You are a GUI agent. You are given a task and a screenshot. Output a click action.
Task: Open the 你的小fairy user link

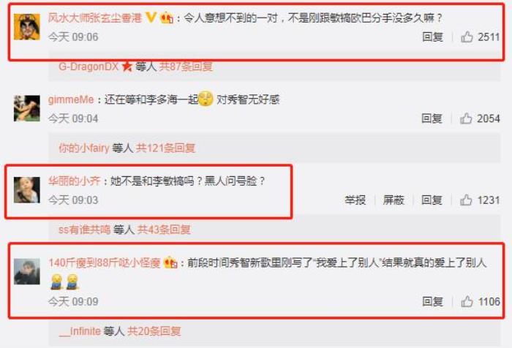pos(84,148)
